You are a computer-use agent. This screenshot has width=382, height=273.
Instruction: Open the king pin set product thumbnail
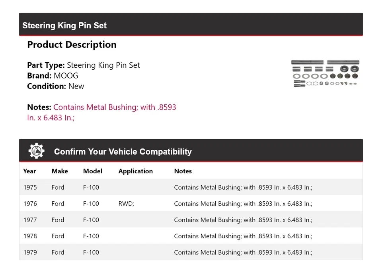pyautogui.click(x=325, y=73)
